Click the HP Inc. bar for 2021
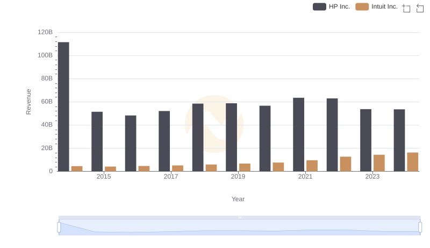Screen dimensions: 430x248 point(299,134)
